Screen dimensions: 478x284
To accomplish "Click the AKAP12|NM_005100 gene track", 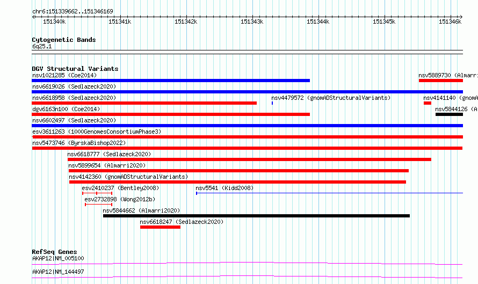I will point(247,263).
